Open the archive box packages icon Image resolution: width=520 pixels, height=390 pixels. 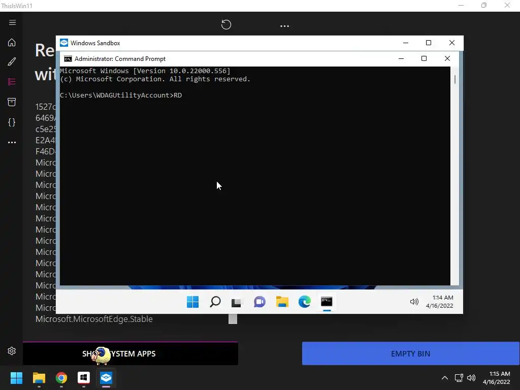(x=12, y=102)
